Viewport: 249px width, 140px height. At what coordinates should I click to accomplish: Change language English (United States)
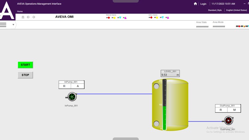point(236,10)
